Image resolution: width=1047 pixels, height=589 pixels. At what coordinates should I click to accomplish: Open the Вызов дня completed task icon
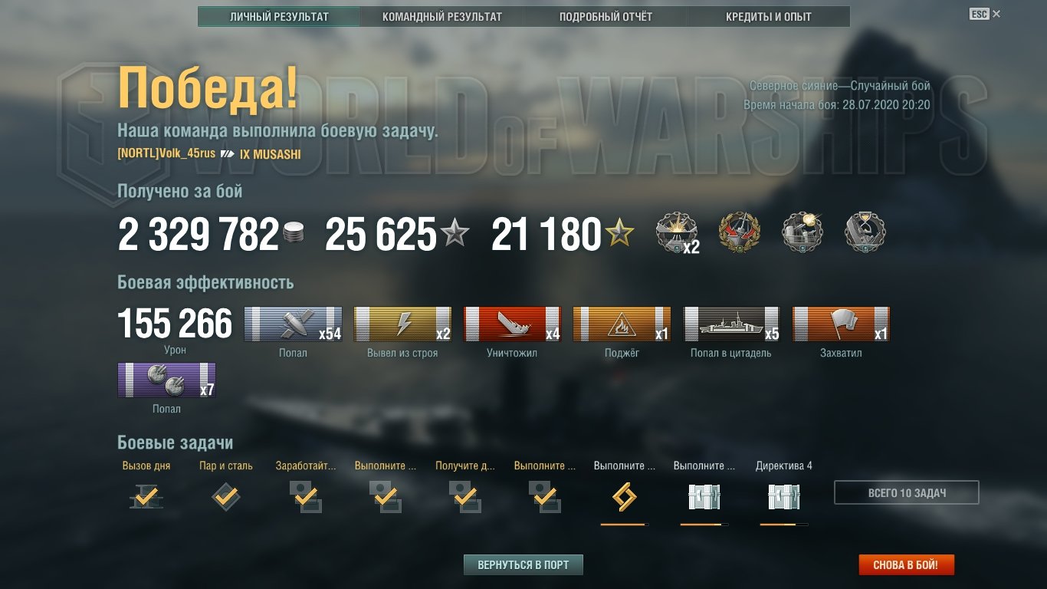pyautogui.click(x=146, y=498)
